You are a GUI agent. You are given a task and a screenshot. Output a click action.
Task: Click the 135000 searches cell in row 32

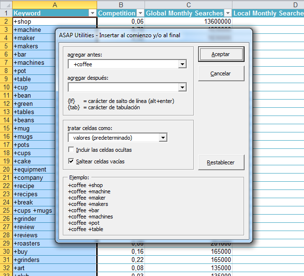point(188,268)
